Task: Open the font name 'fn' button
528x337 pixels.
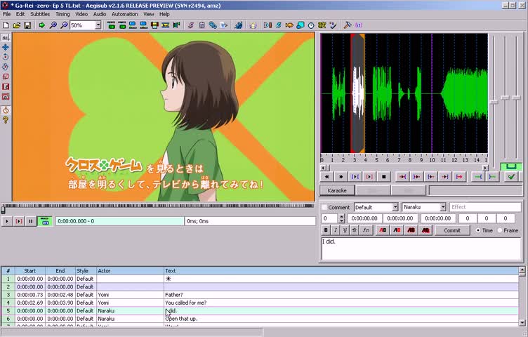Action: (366, 230)
